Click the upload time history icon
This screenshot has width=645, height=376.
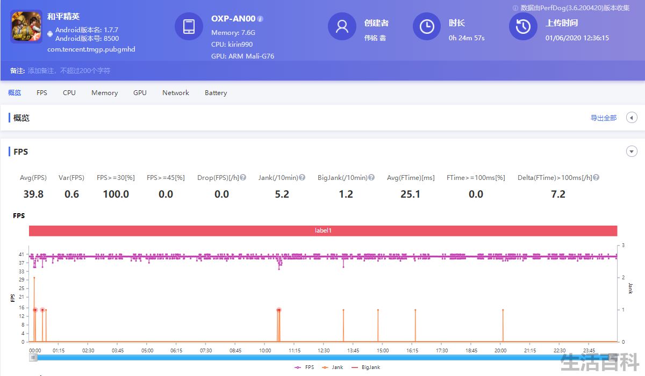pos(523,26)
